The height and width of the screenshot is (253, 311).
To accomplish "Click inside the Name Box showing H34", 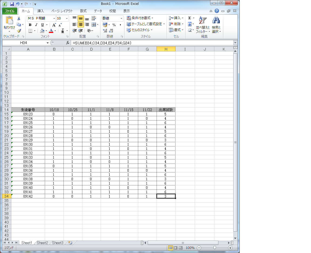I will [x=24, y=43].
